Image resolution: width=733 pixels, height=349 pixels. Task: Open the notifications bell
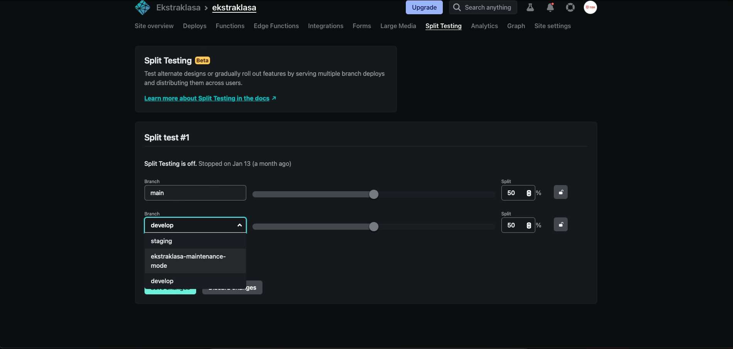pos(550,7)
